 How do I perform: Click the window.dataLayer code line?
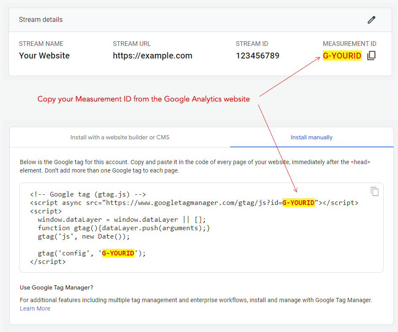(122, 220)
